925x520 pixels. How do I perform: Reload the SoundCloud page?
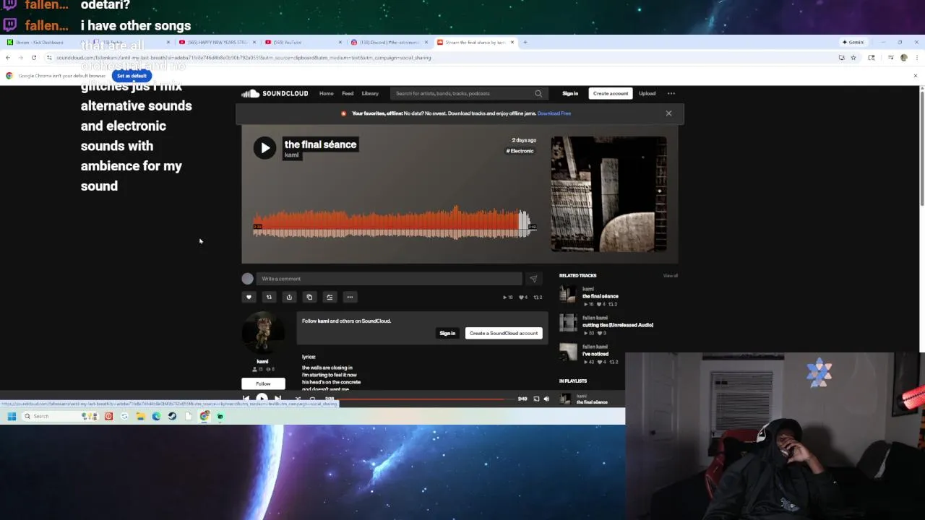(x=33, y=58)
